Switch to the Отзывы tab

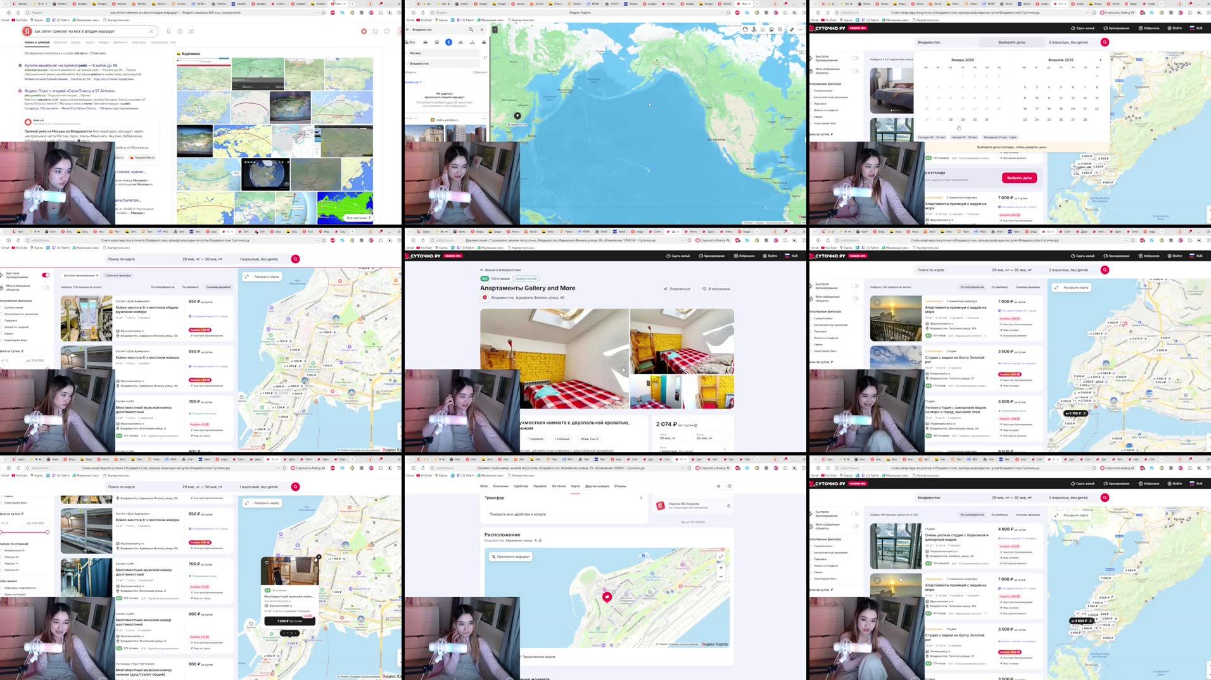pos(620,486)
